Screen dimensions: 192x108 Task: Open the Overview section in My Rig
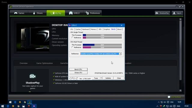point(23,63)
